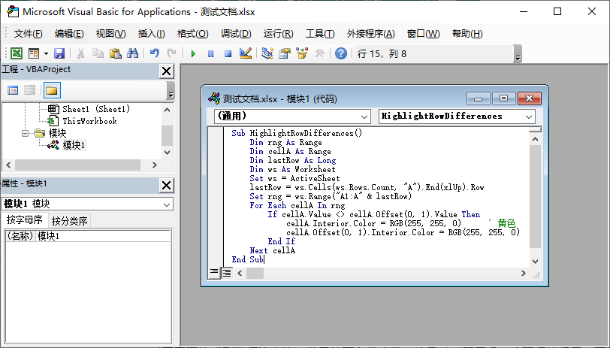The height and width of the screenshot is (348, 610).
Task: Open the 插入(I) menu
Action: [x=151, y=34]
